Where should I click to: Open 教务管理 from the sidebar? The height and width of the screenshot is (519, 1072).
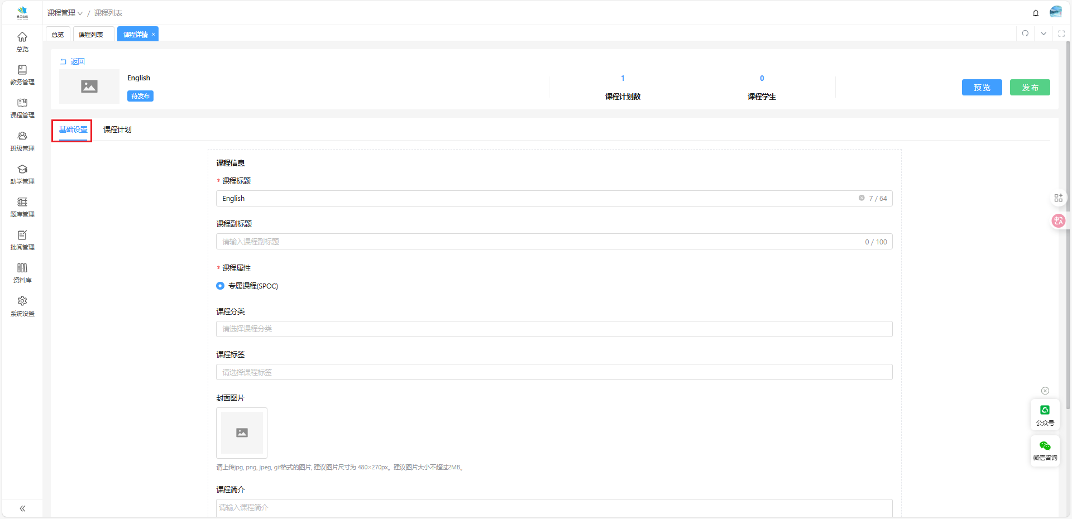(22, 74)
